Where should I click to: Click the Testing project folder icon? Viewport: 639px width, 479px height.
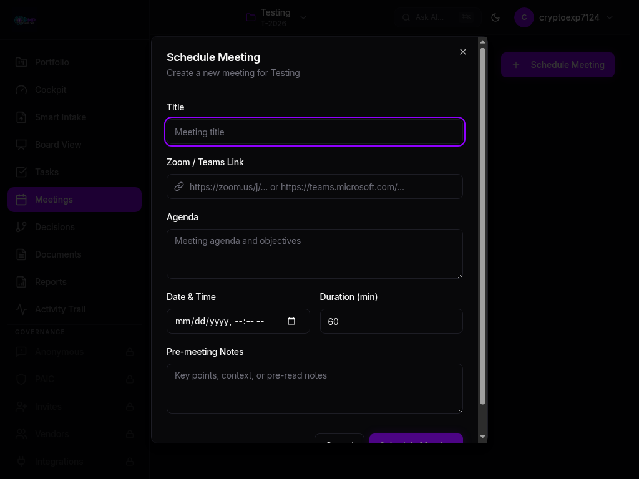pyautogui.click(x=251, y=17)
